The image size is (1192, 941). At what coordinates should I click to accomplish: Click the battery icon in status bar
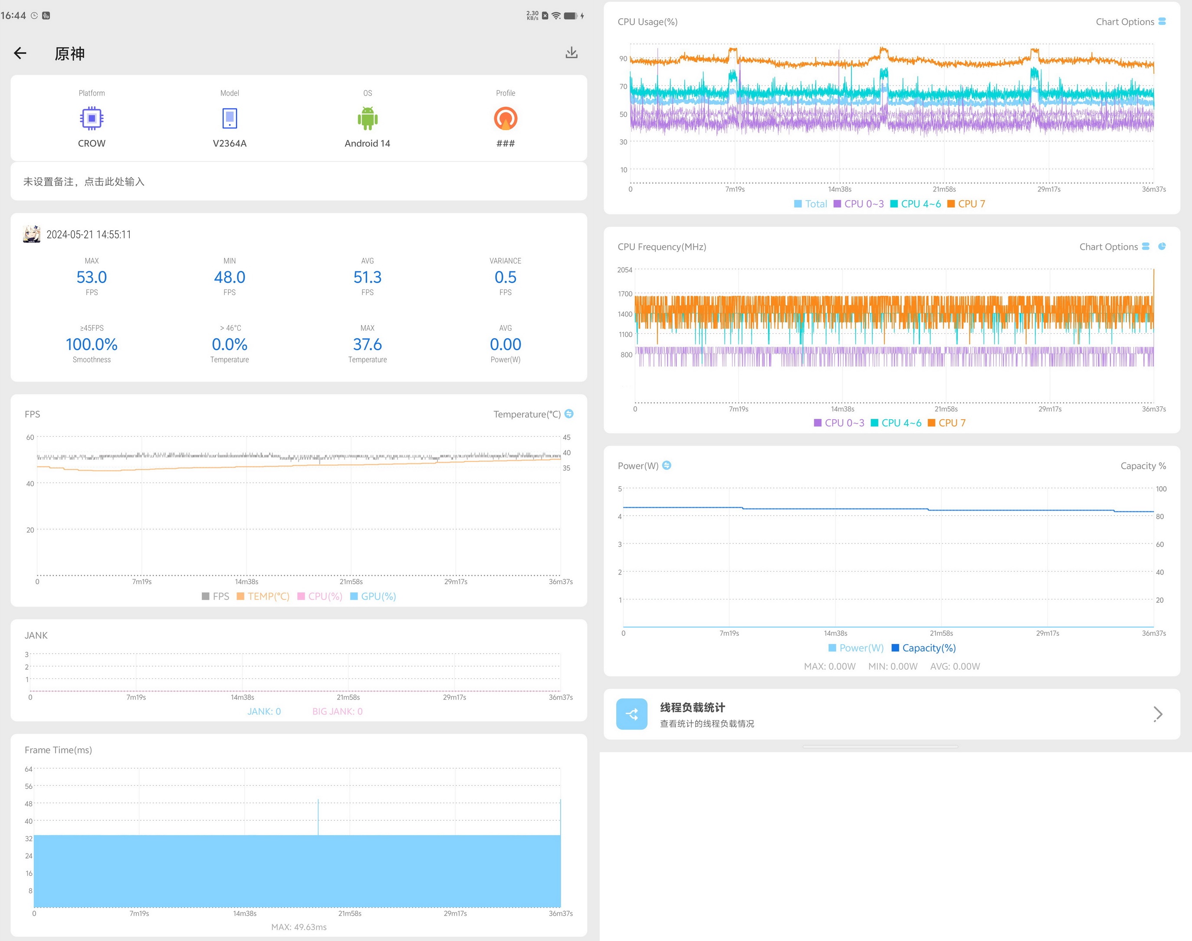click(x=571, y=16)
